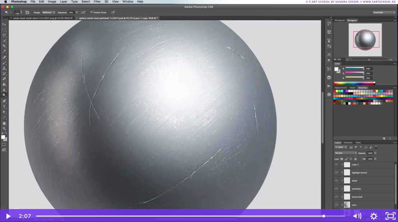Open video player settings gear
The width and height of the screenshot is (398, 222).
374,216
